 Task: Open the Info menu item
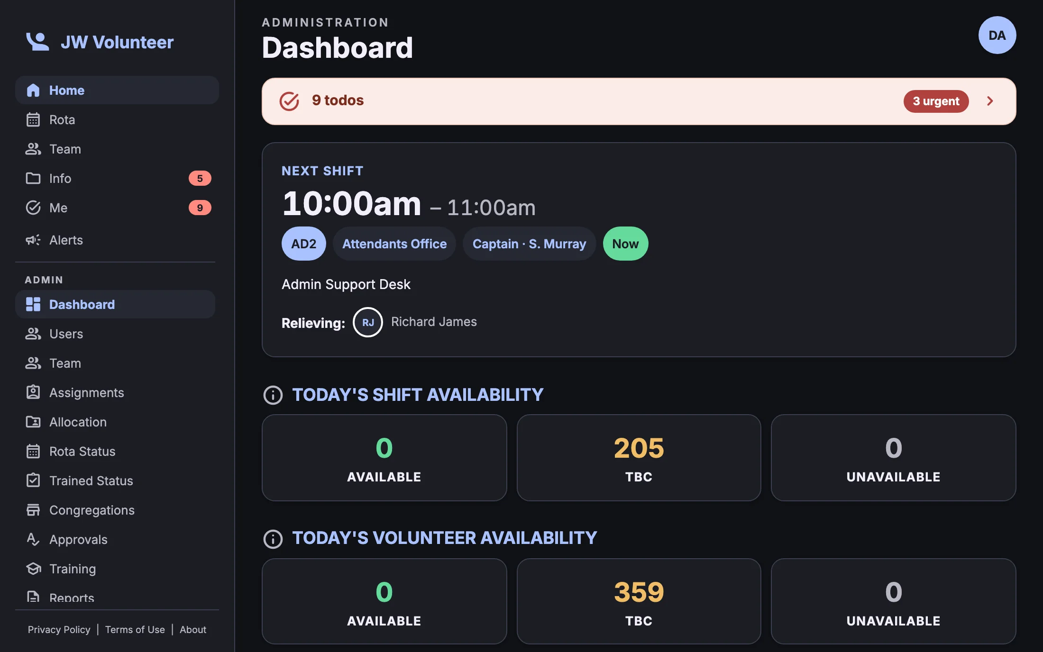tap(117, 178)
